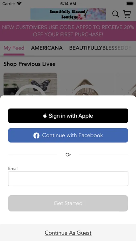136x241 pixels.
Task: Open the BEAUTIFULLYBLESSED tab
Action: (x=100, y=48)
